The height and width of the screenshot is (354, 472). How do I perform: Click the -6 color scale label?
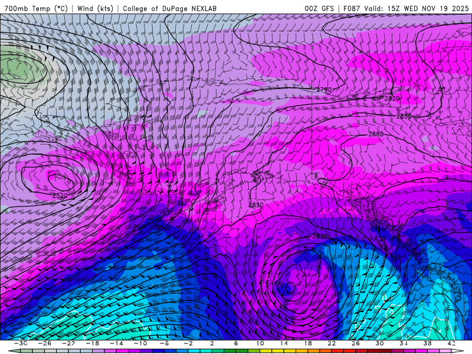tap(165, 343)
